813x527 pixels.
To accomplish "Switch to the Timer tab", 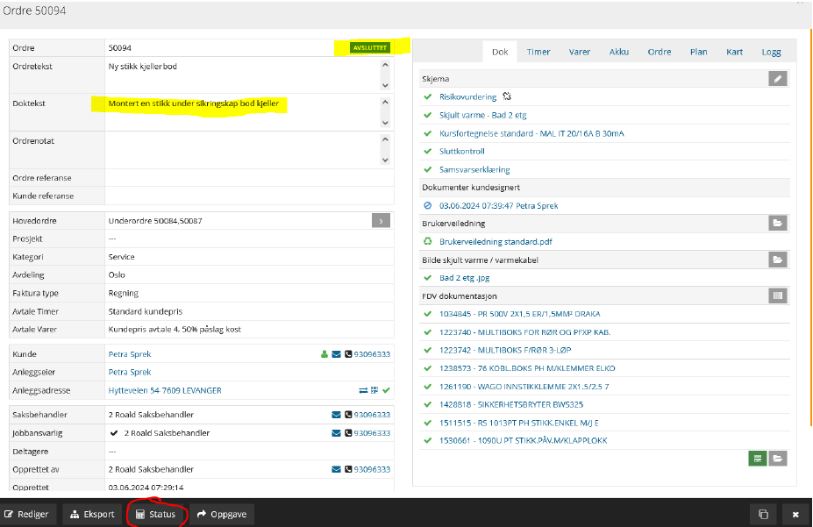I will tap(538, 52).
